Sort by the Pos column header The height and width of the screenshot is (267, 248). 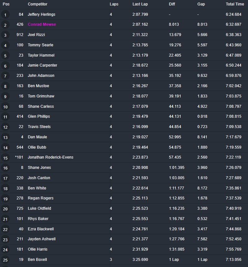(6, 4)
